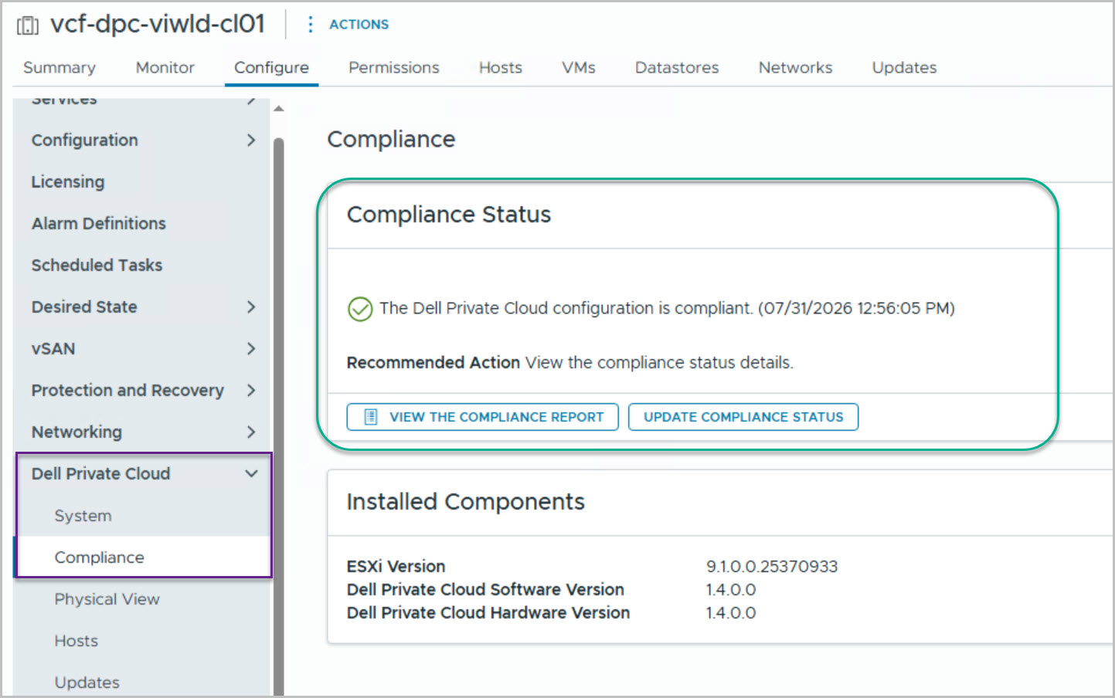Select Protection and Recovery in the sidebar
This screenshot has height=698, width=1115.
point(127,391)
